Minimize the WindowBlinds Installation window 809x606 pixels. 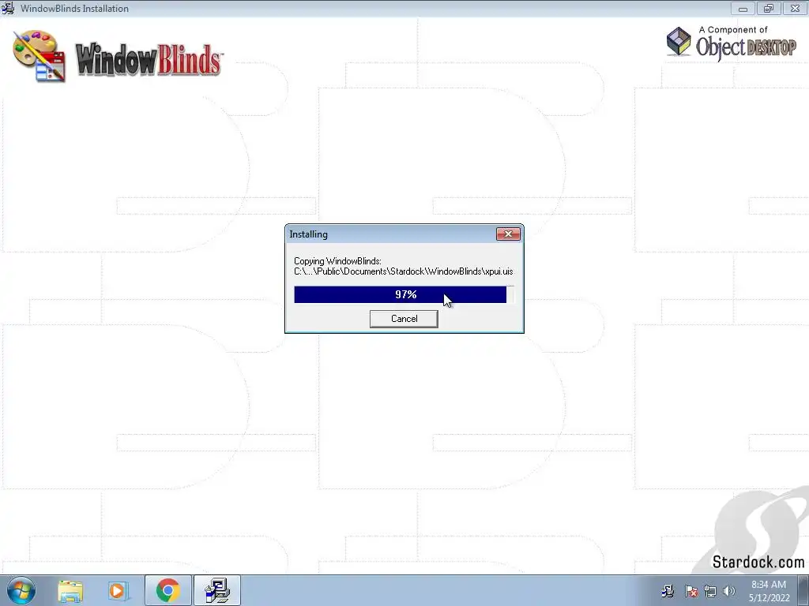click(743, 8)
